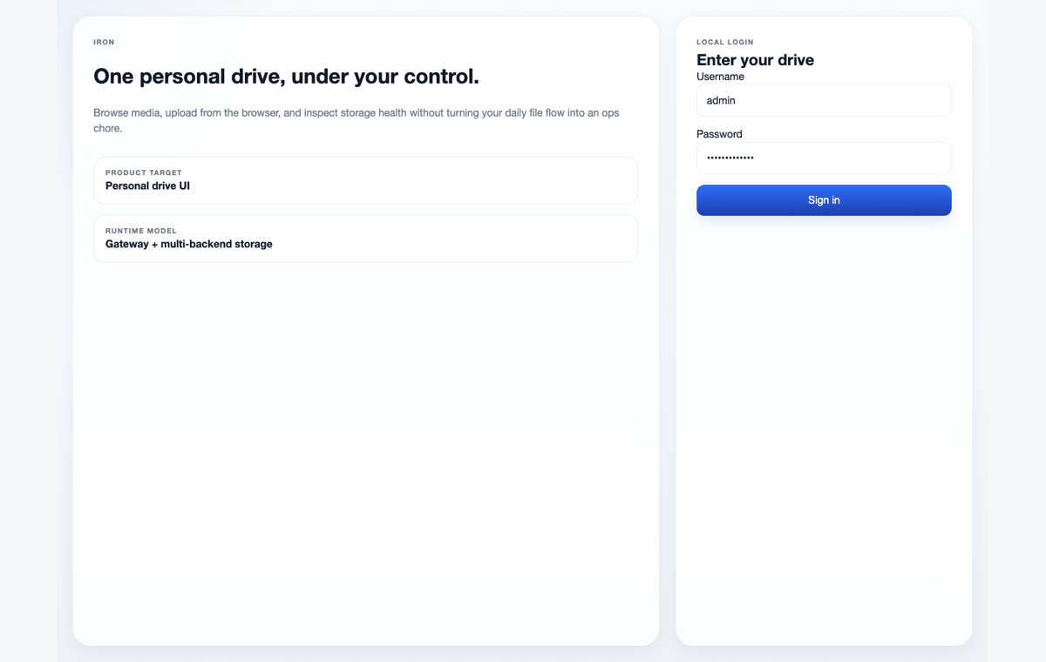Select the Runtime Model card
The width and height of the screenshot is (1046, 662).
366,239
